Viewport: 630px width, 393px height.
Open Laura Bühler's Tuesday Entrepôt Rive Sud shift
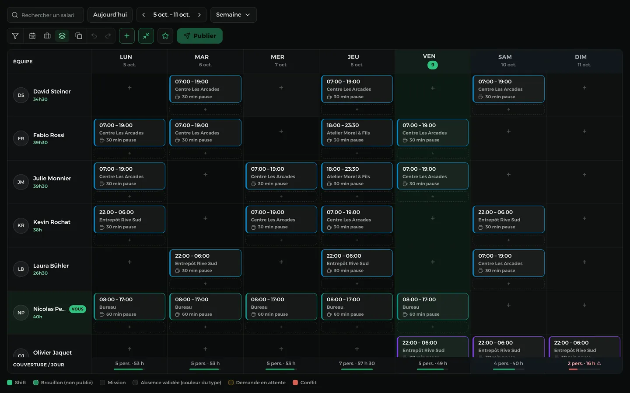point(205,263)
